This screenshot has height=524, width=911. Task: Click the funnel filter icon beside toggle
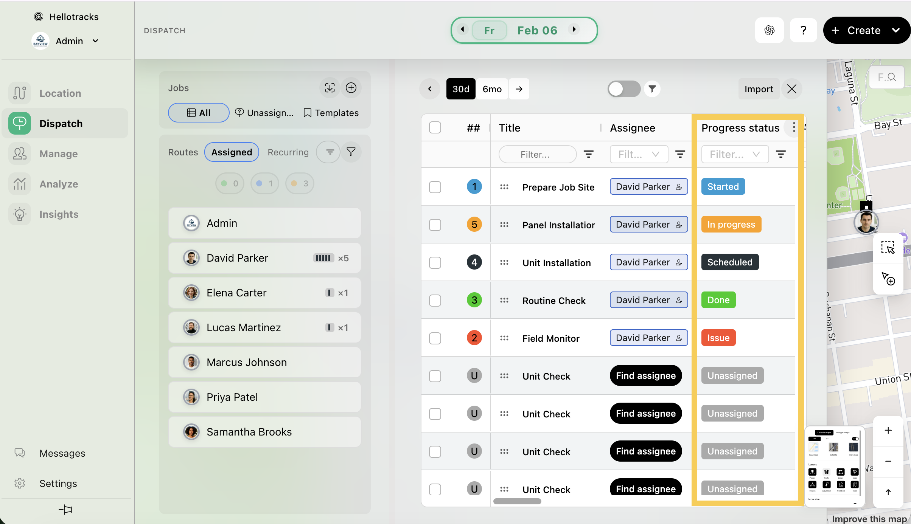click(652, 89)
